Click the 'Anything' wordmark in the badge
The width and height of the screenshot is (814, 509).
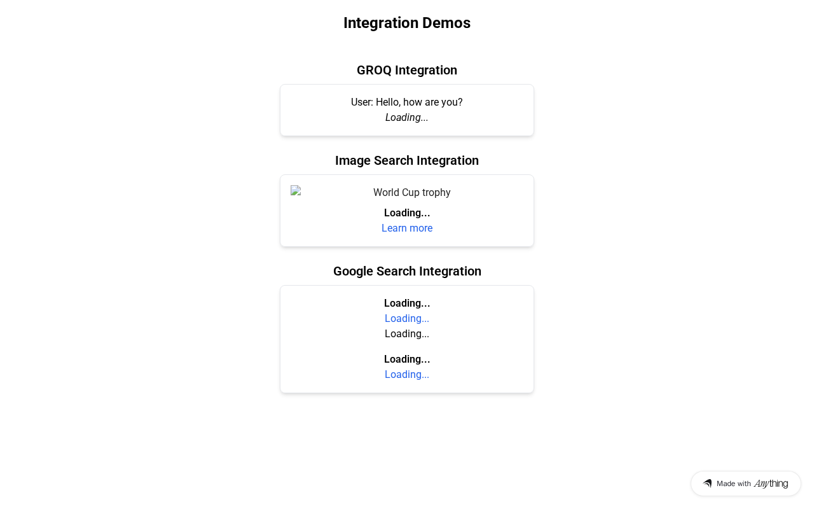click(771, 484)
